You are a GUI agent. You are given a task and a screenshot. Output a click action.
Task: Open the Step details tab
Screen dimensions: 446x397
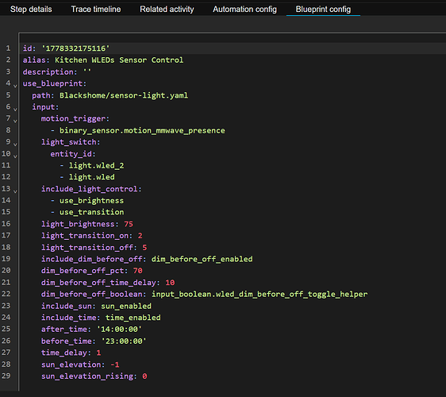31,9
